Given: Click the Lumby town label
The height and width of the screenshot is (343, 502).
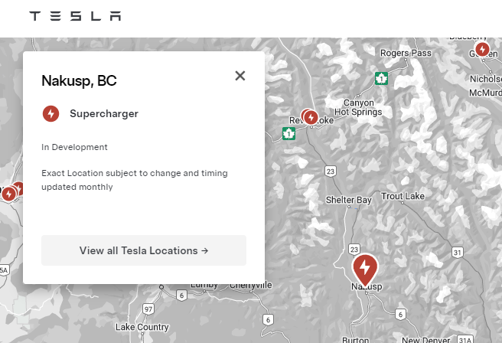Looking at the screenshot, I should pyautogui.click(x=204, y=285).
